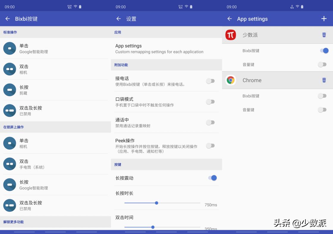Turn on 音量键 for Chrome
This screenshot has width=333, height=234.
click(x=322, y=110)
